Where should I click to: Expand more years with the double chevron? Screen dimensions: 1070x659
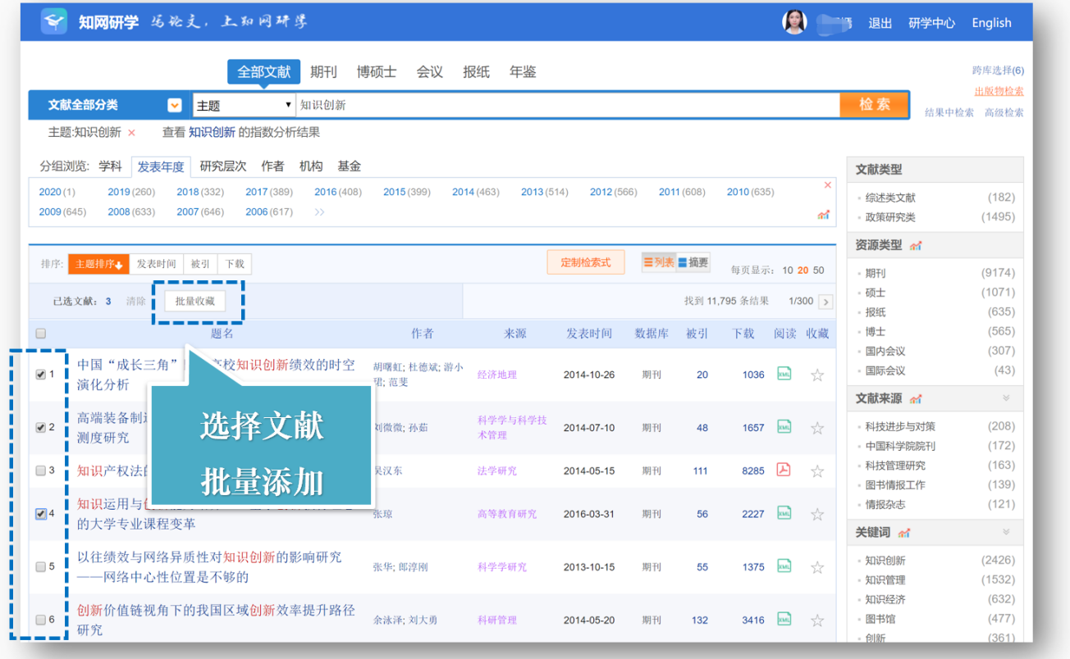tap(319, 212)
